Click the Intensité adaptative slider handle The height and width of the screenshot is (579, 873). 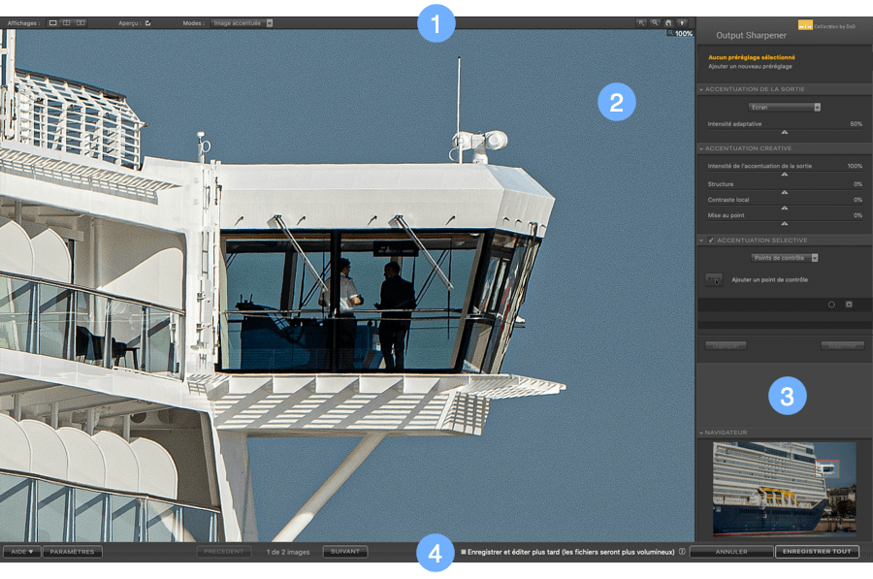[x=785, y=132]
